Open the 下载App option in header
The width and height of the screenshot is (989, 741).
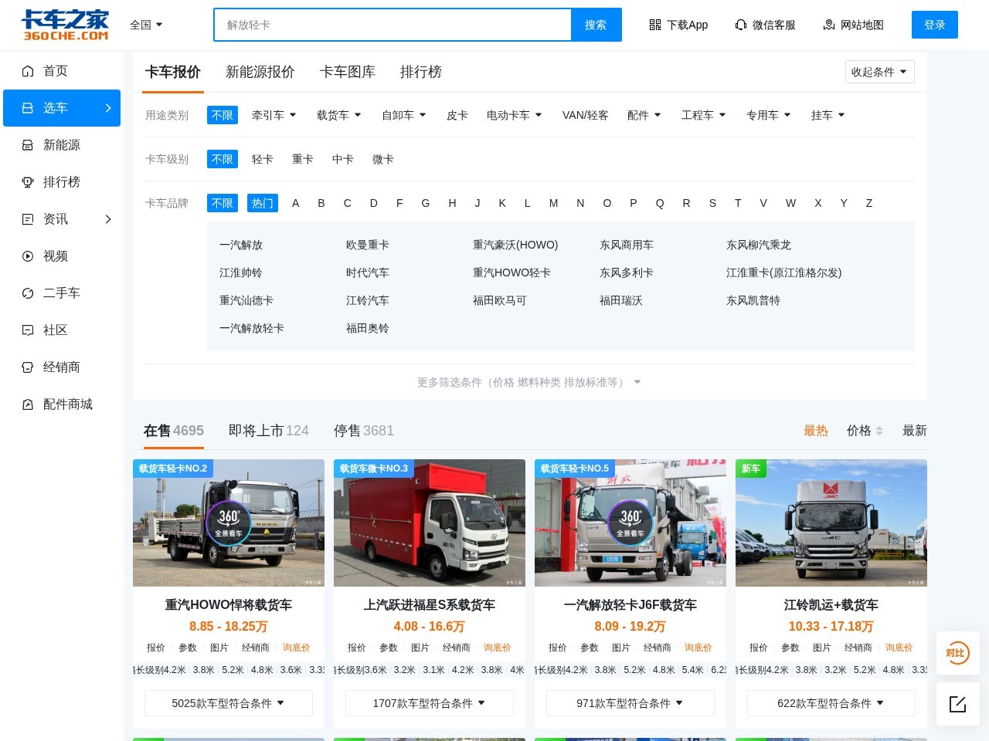[x=678, y=25]
